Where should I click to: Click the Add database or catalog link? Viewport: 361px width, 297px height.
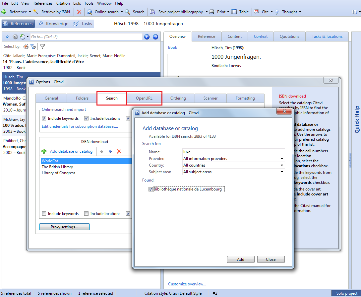[x=71, y=151]
